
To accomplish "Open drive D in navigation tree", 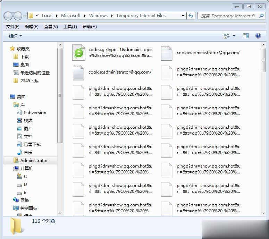I will click(22, 185).
